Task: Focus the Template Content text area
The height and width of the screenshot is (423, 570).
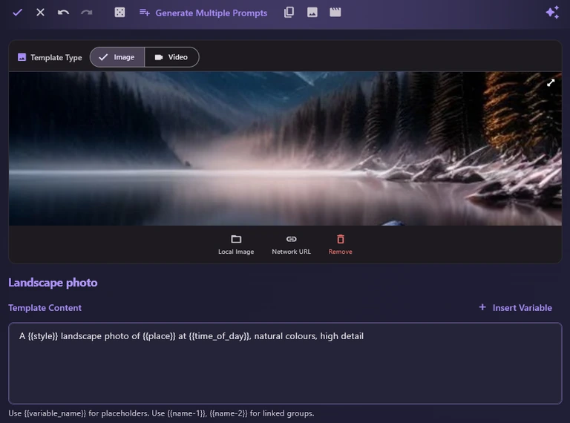Action: (285, 363)
